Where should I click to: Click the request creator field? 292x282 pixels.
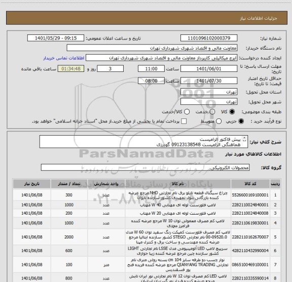pos(161,58)
